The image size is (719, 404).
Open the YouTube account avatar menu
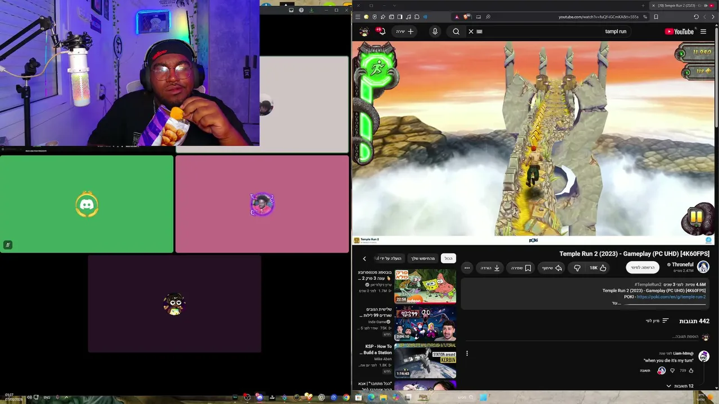point(364,31)
